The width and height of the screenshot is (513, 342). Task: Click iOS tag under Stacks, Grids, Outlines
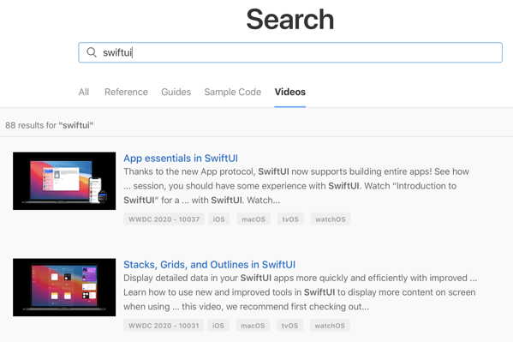coord(218,326)
